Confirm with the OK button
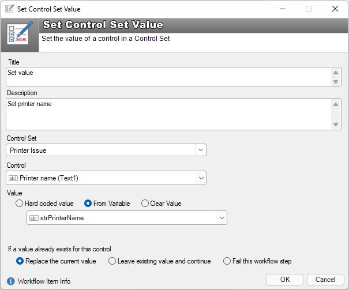The image size is (349, 290). [x=284, y=279]
